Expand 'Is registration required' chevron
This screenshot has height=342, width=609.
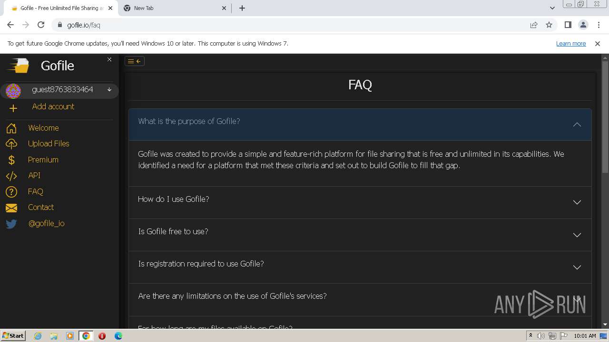(x=577, y=267)
